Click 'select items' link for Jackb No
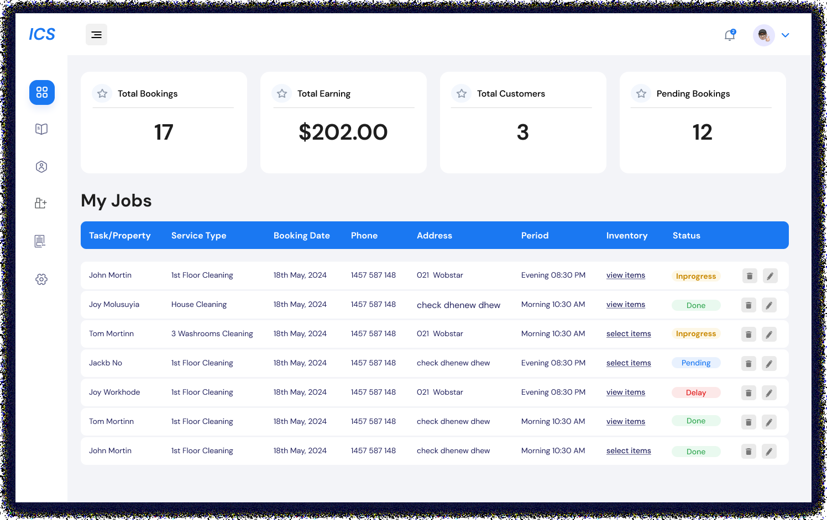Screen dimensions: 827x520 click(x=628, y=363)
